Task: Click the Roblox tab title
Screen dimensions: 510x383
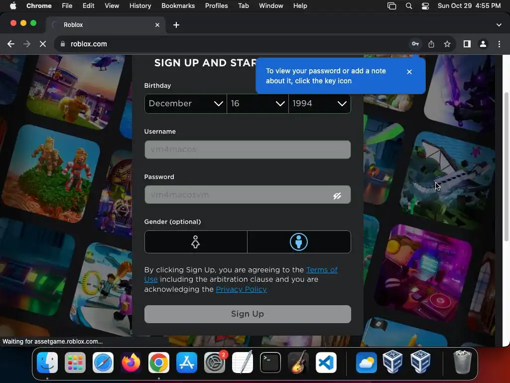Action: (x=73, y=25)
